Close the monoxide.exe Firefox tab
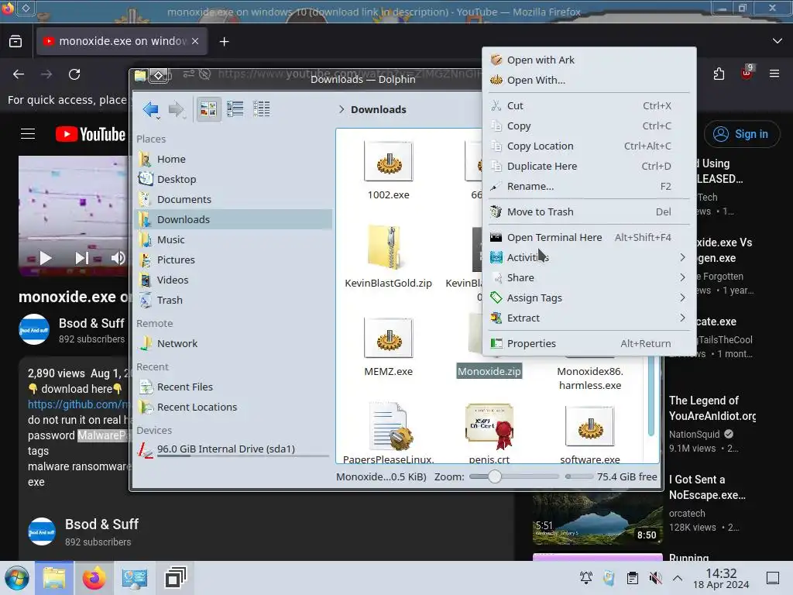The width and height of the screenshot is (793, 595). (195, 41)
